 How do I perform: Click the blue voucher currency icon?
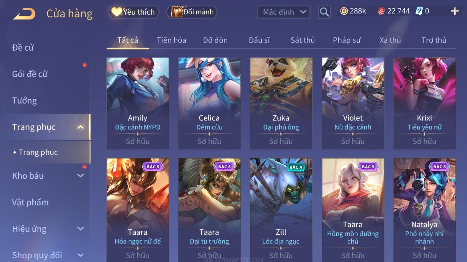[x=419, y=11]
